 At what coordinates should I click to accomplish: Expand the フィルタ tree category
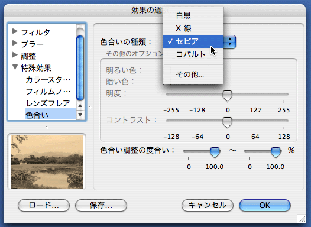click(15, 31)
